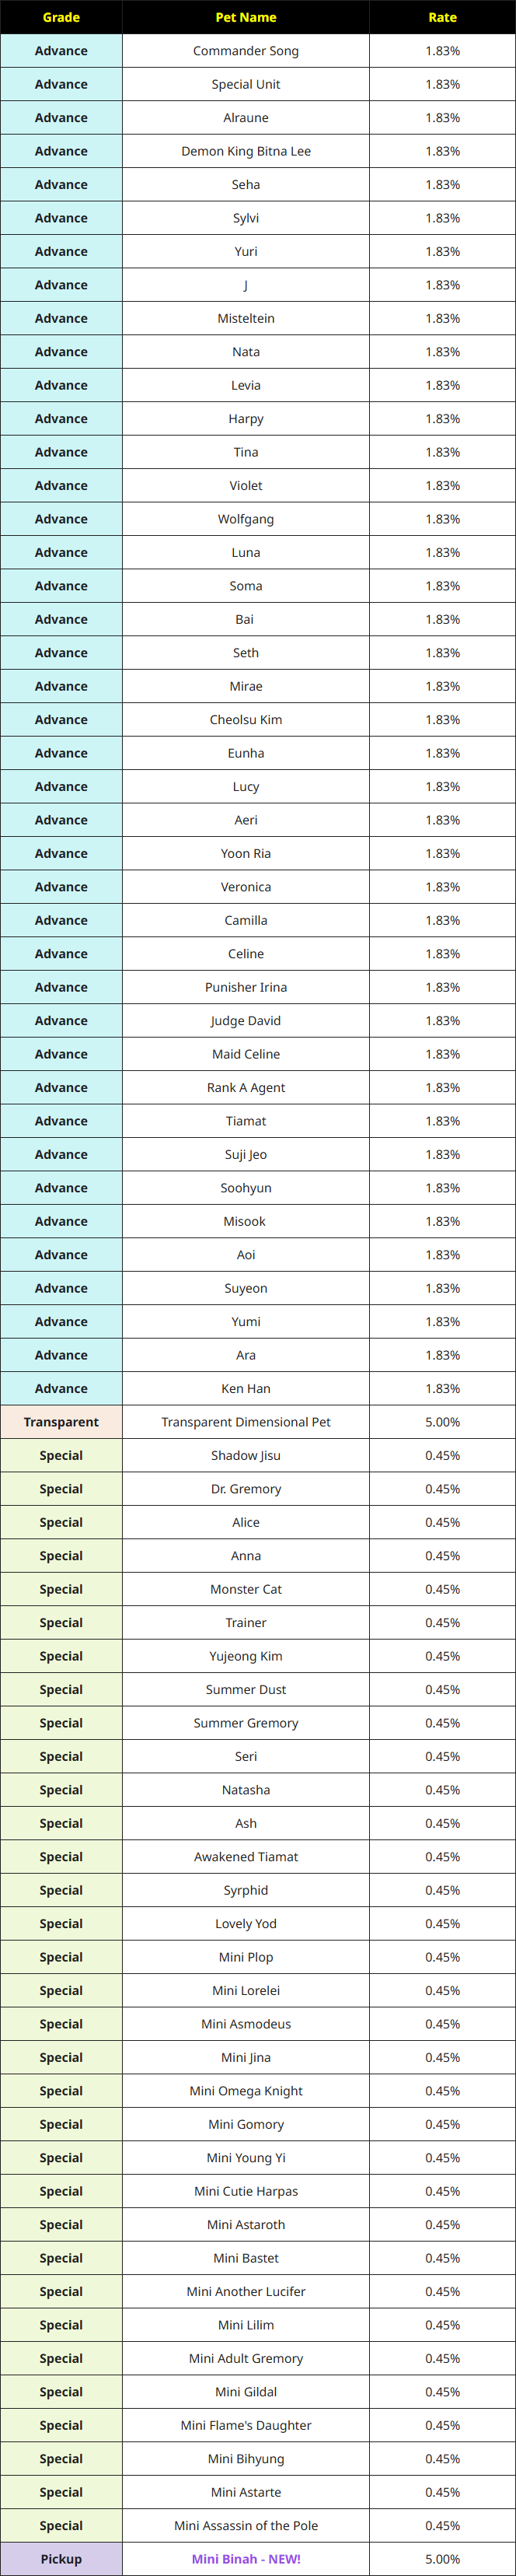Screen dimensions: 516x2576
Task: Select the Awakened Tiamat entry
Action: (246, 1857)
